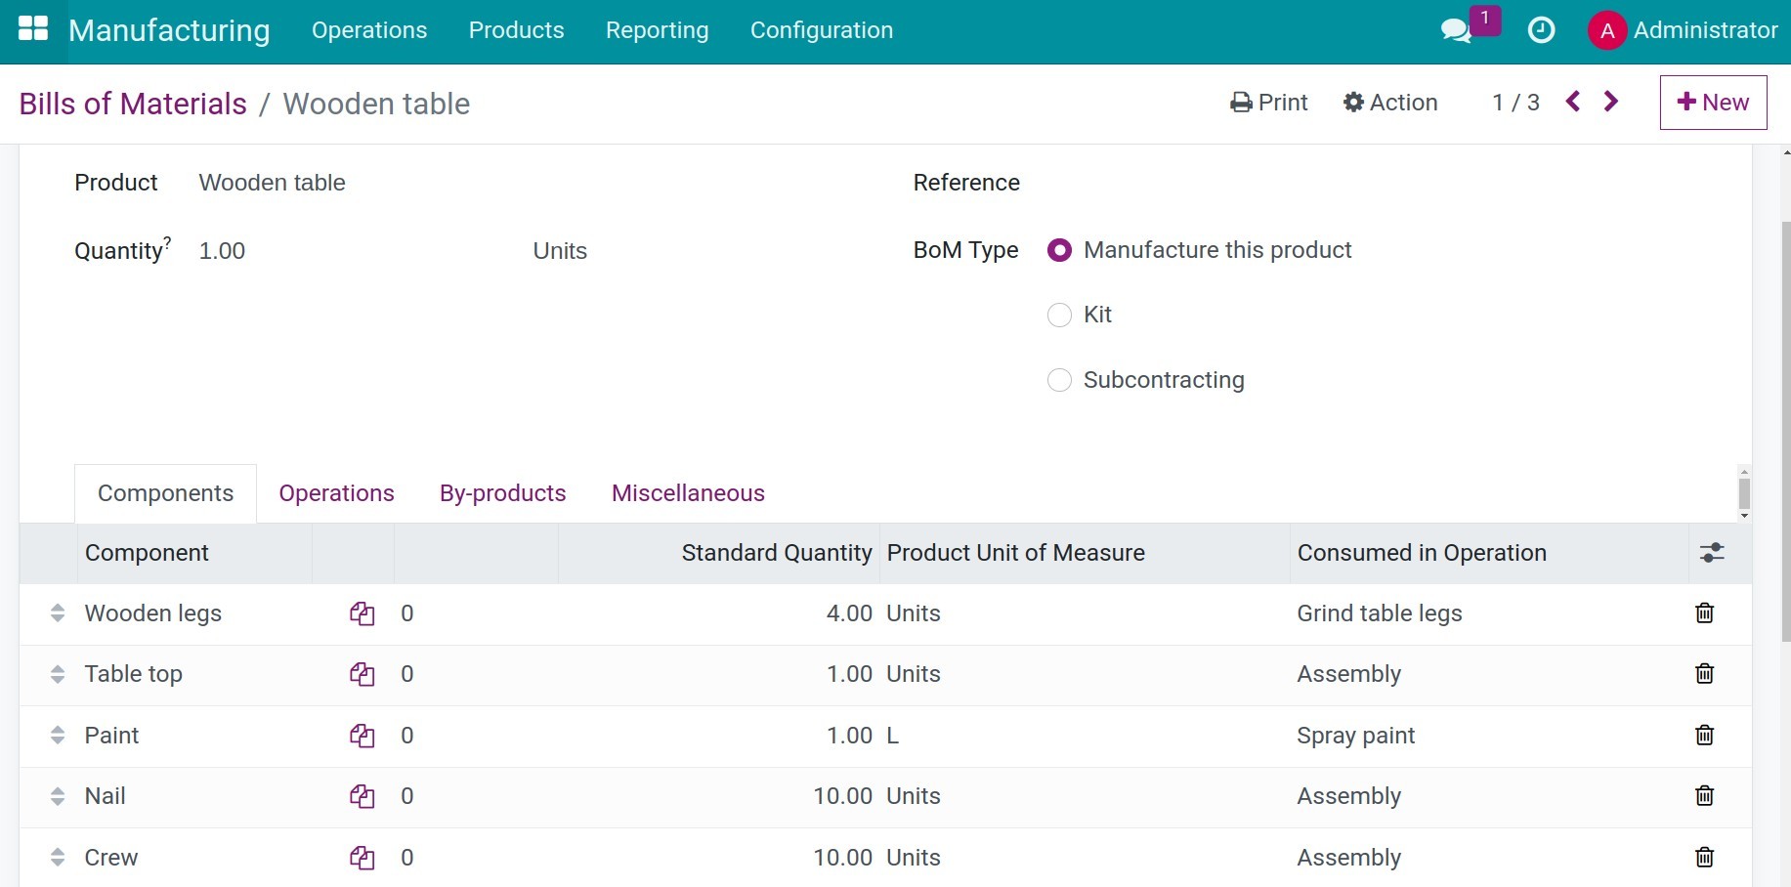Sort by Product Unit of Measure header

(x=1015, y=553)
